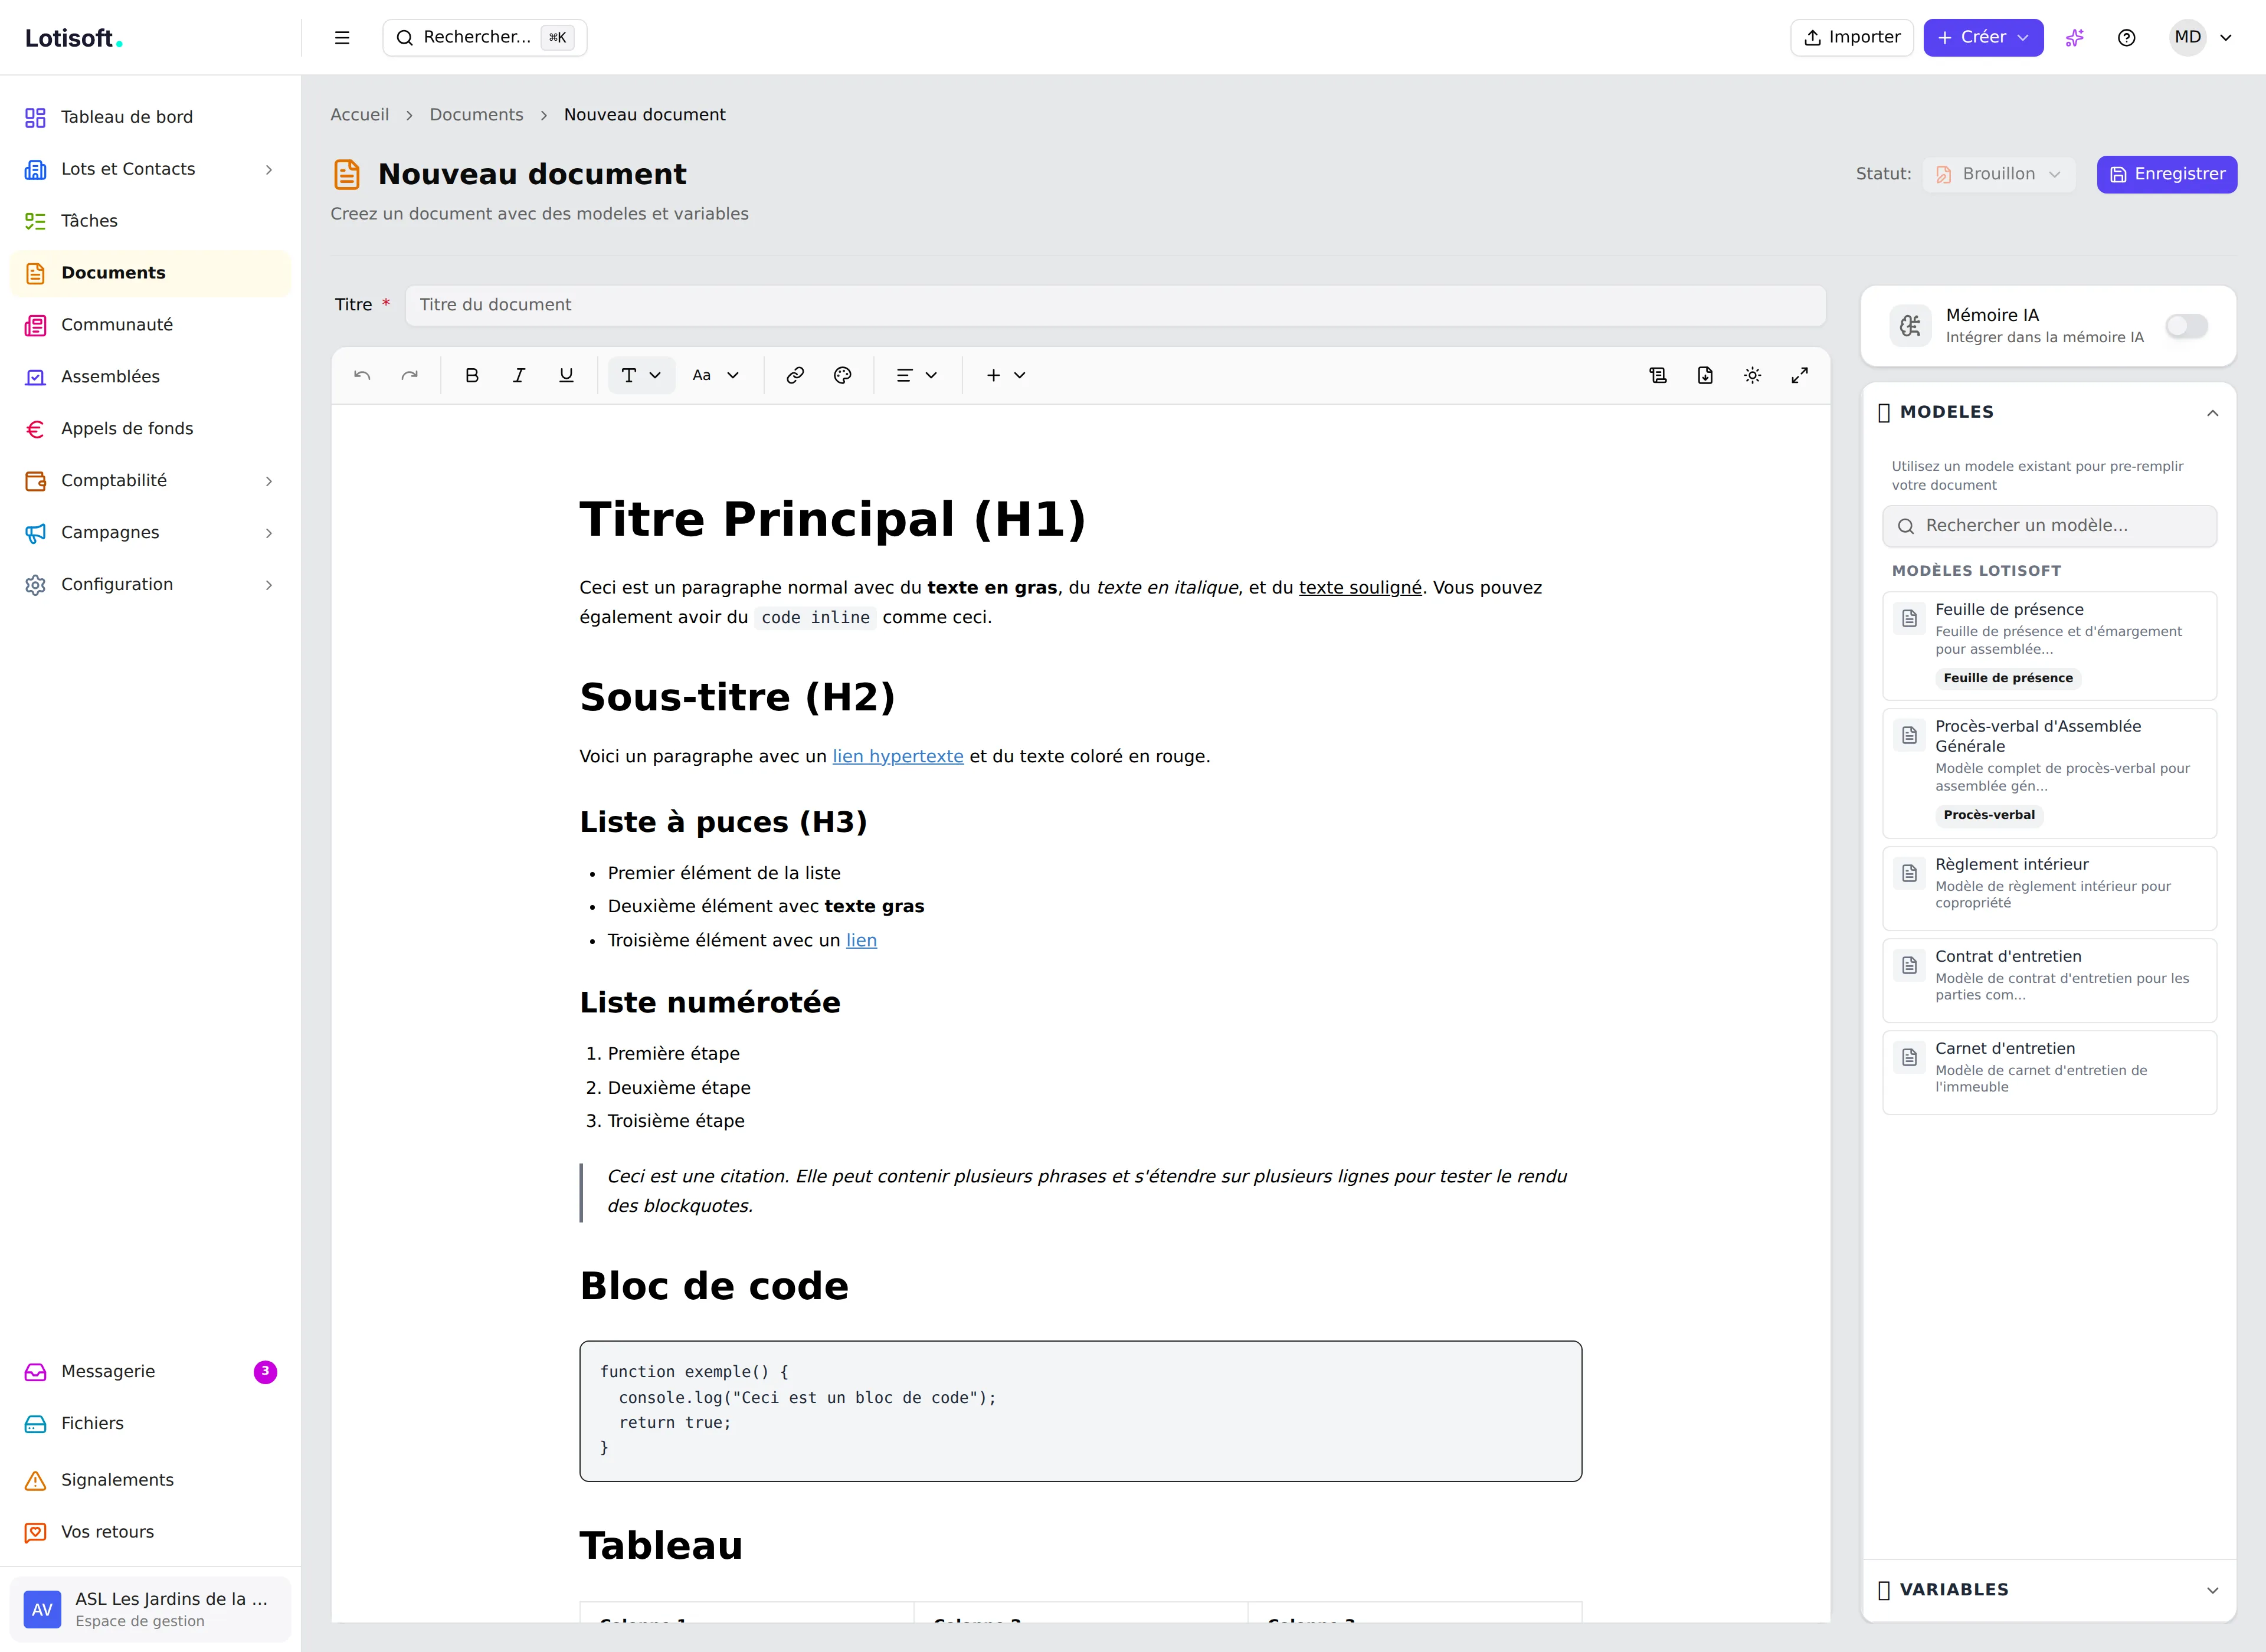This screenshot has height=1652, width=2266.
Task: Go to Documents breadcrumb
Action: click(476, 115)
